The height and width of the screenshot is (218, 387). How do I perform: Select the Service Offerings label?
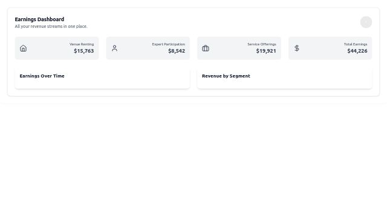(x=262, y=44)
